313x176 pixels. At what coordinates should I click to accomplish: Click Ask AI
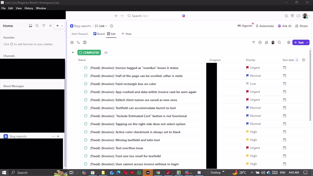coord(285,26)
